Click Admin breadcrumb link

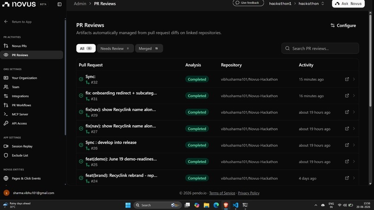80,4
